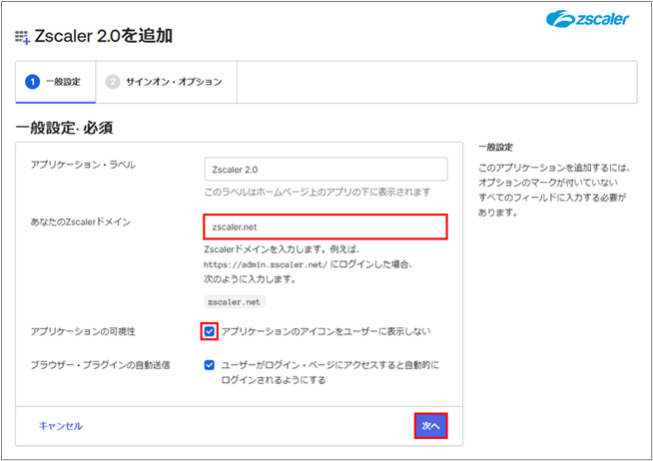Toggle アプリケーションのアイコンをユーザーに表示しない checkbox
The image size is (653, 461).
click(209, 331)
